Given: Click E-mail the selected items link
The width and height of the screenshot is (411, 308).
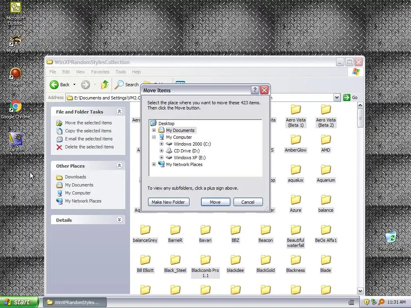Looking at the screenshot, I should [89, 138].
